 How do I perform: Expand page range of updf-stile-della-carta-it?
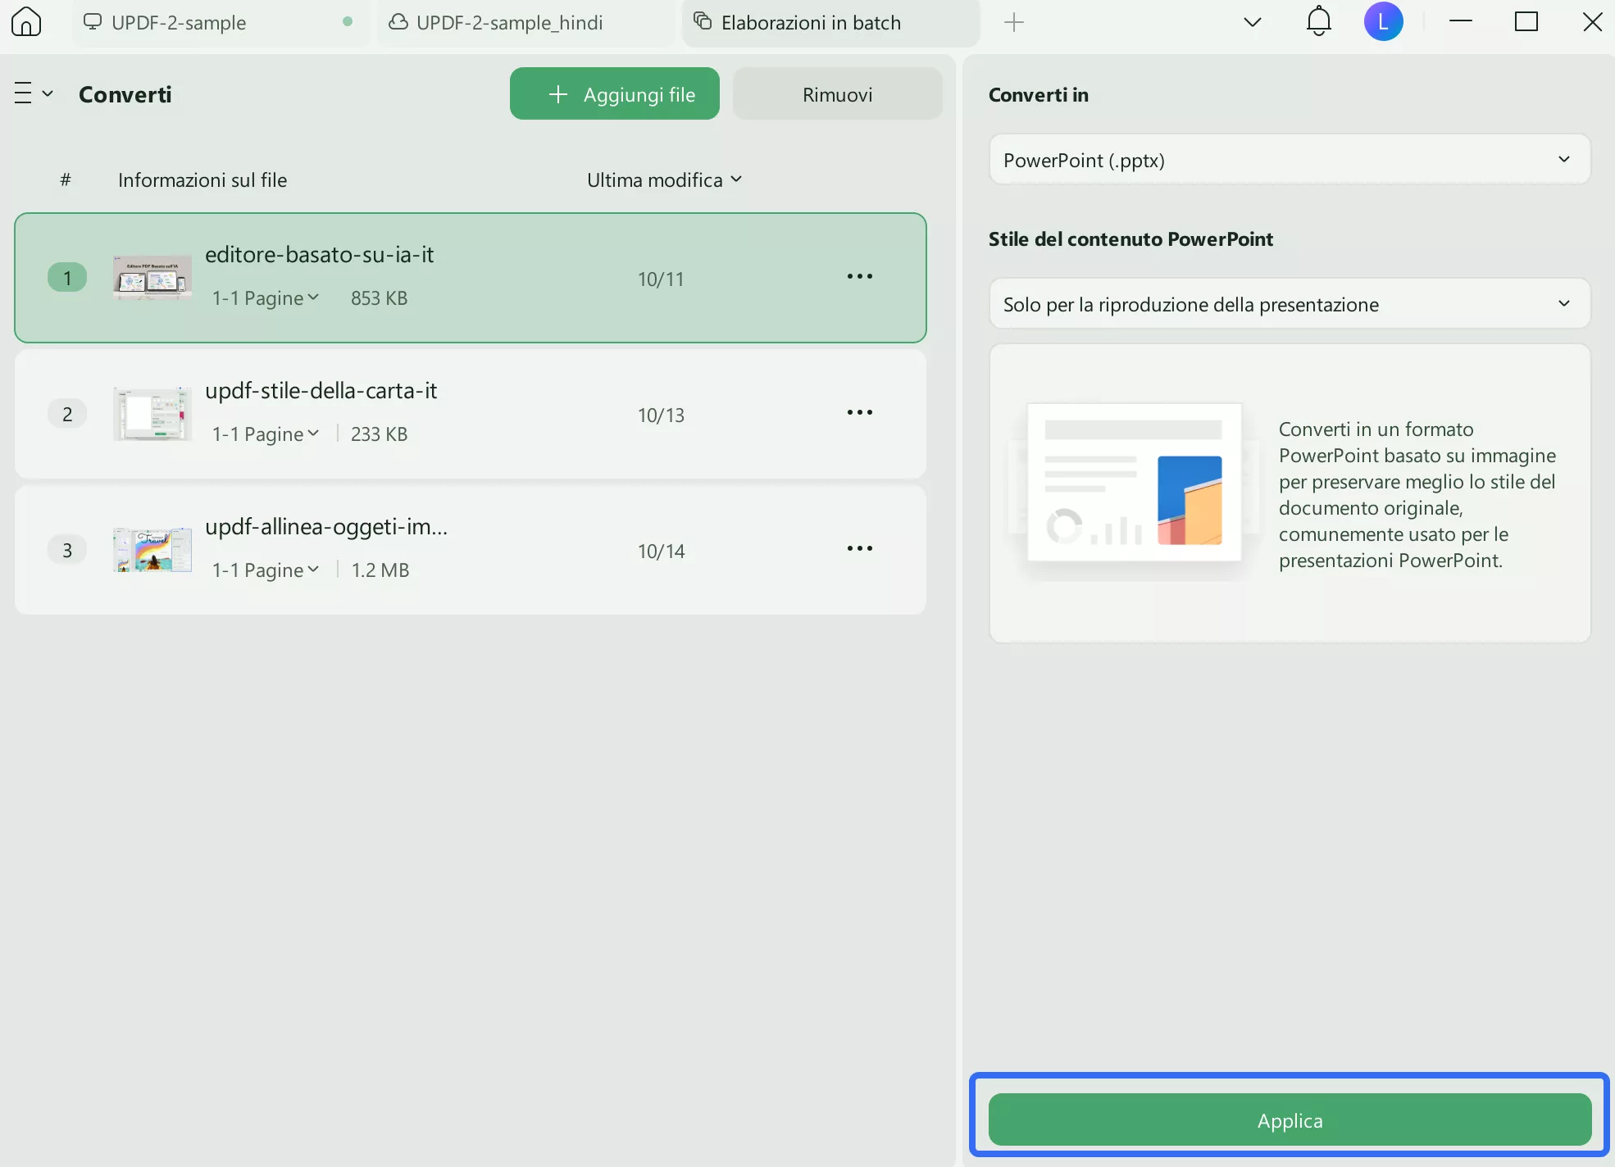click(266, 434)
